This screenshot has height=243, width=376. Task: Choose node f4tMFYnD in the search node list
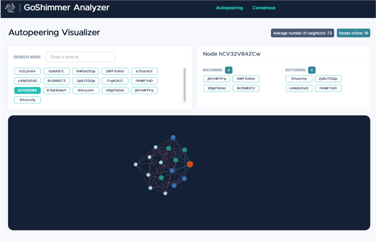pyautogui.click(x=144, y=81)
